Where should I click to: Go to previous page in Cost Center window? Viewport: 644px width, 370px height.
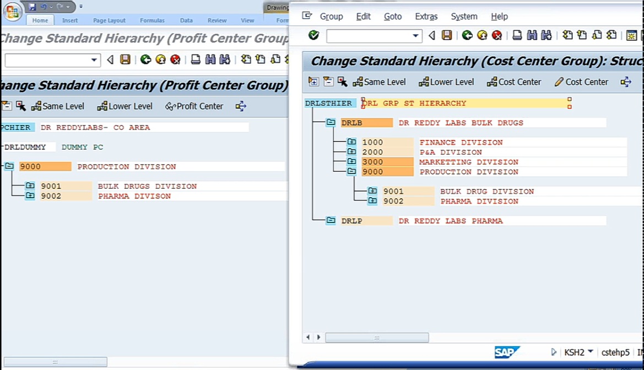click(x=582, y=35)
